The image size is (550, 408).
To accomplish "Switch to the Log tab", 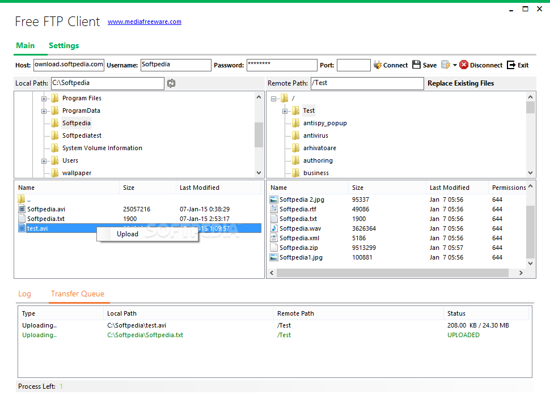I will coord(24,294).
